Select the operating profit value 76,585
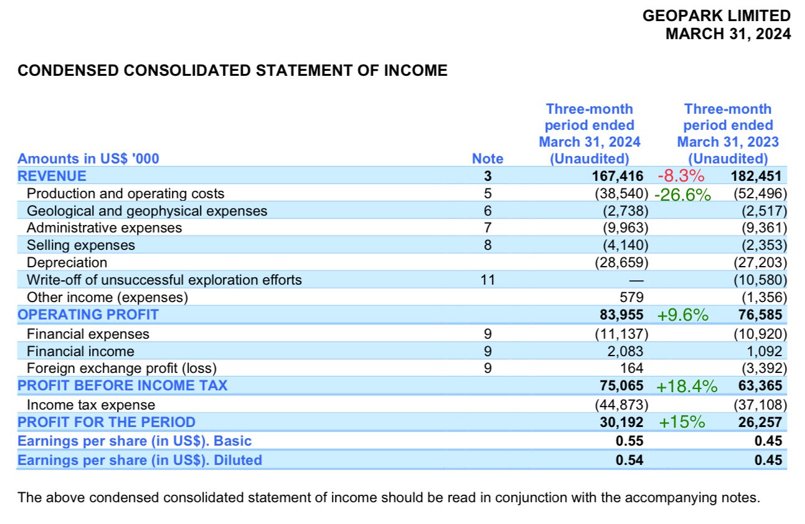Screen dimensions: 805x524 [760, 315]
